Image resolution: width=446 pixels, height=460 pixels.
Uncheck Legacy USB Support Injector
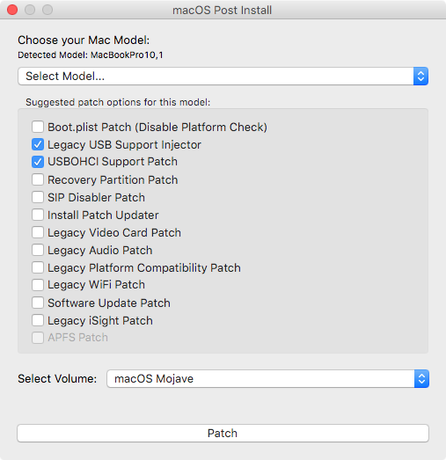pyautogui.click(x=38, y=144)
